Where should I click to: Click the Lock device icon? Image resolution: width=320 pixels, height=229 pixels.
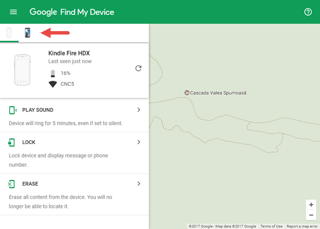tap(12, 142)
